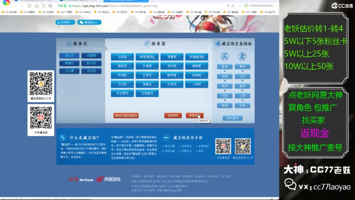The width and height of the screenshot is (355, 200).
Task: Click 上架 step in the sell guide
Action: tap(242, 96)
